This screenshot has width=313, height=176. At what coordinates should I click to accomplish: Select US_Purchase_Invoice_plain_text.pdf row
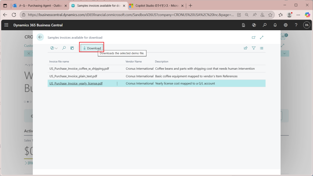[x=156, y=76]
